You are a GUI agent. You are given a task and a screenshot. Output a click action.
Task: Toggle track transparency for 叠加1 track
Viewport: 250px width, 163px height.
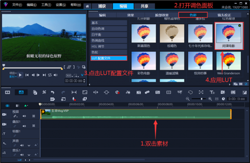click(34, 126)
